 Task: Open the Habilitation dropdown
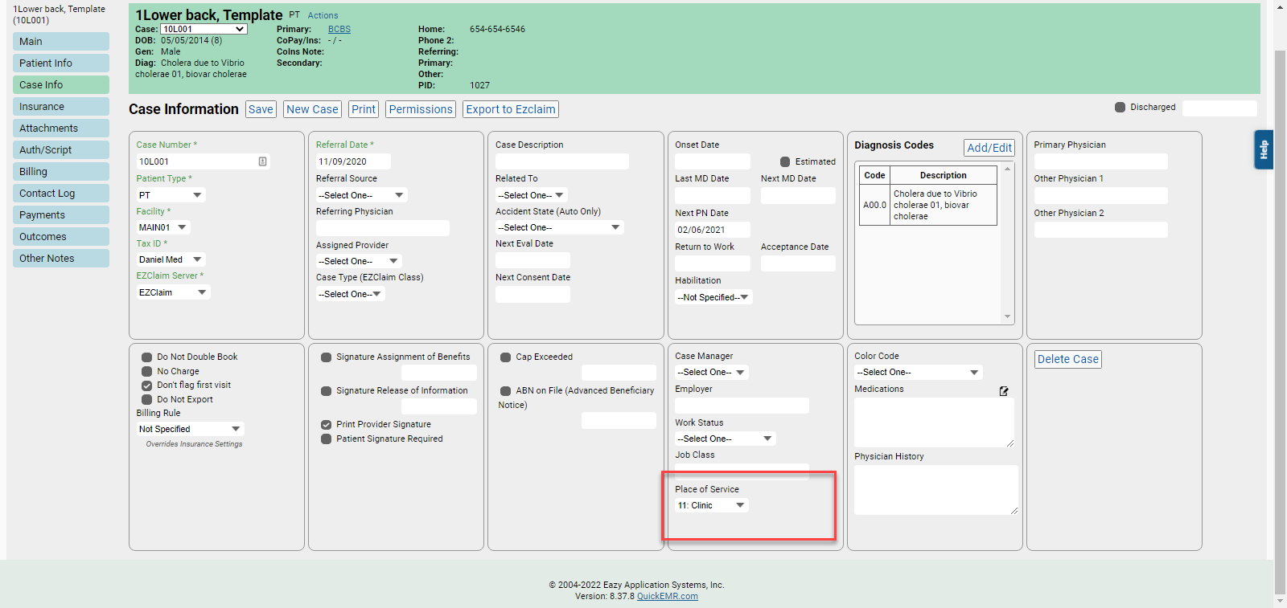click(x=713, y=297)
